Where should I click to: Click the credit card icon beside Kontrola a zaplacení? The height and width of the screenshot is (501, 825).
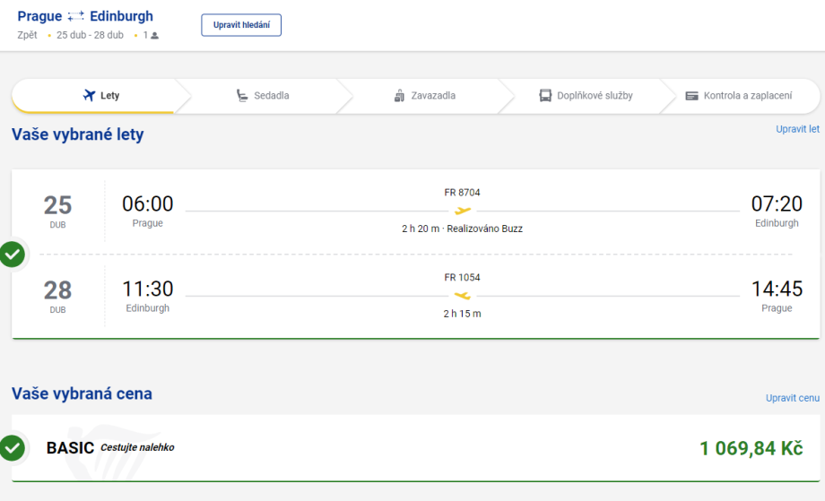tap(691, 96)
